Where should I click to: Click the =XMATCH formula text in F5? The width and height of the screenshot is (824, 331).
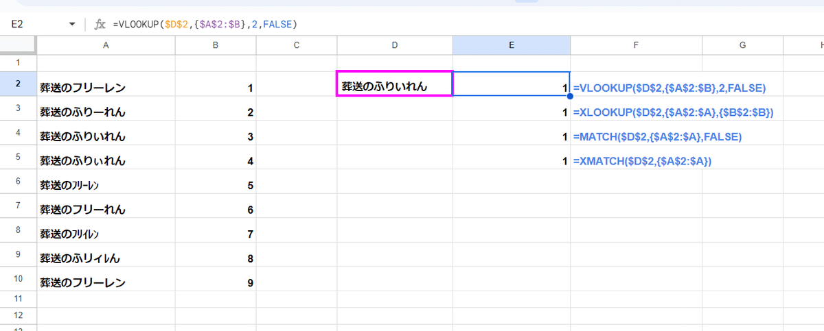[x=642, y=160]
